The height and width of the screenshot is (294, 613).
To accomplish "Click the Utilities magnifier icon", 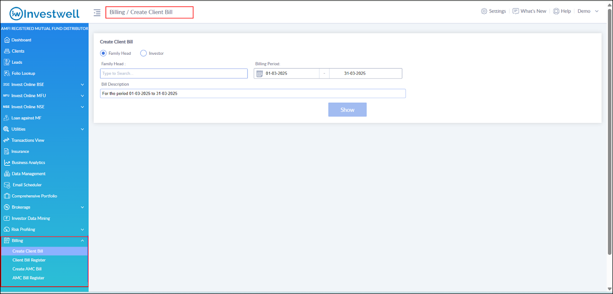I will [6, 129].
